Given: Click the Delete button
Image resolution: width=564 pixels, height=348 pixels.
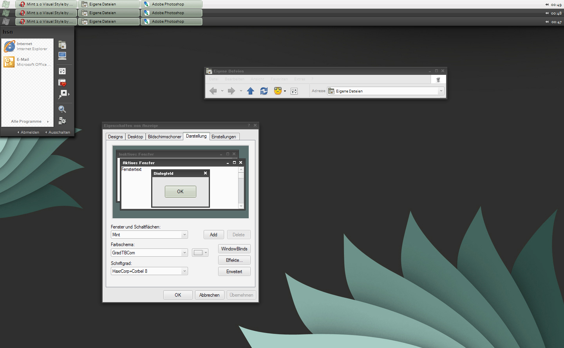Looking at the screenshot, I should (x=239, y=235).
